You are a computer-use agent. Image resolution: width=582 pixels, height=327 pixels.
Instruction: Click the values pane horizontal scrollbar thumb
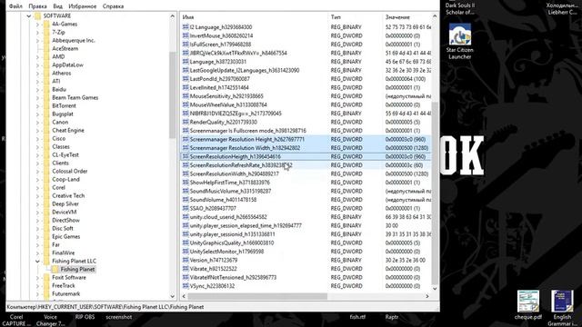(257, 296)
